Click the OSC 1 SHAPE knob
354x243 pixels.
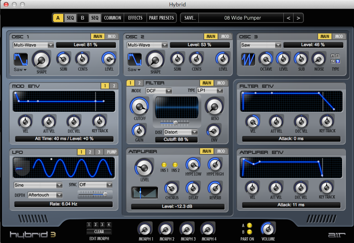click(41, 60)
